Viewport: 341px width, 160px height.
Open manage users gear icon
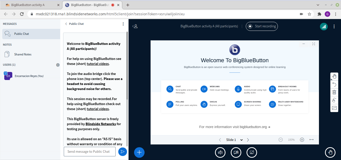(58, 65)
